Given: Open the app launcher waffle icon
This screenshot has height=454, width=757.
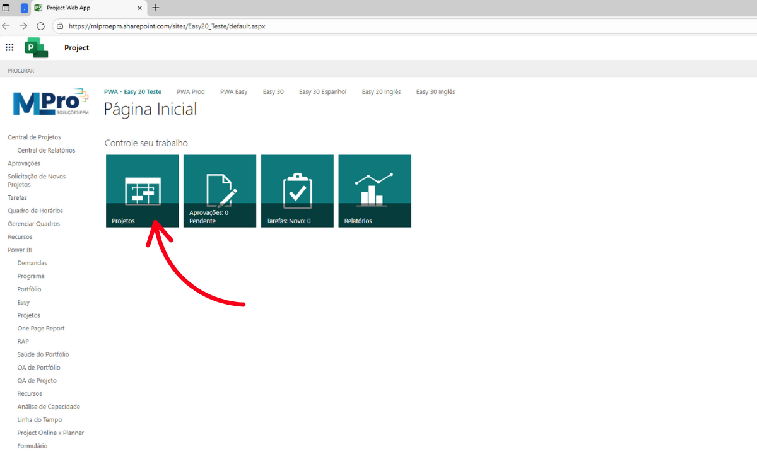Looking at the screenshot, I should pos(9,47).
